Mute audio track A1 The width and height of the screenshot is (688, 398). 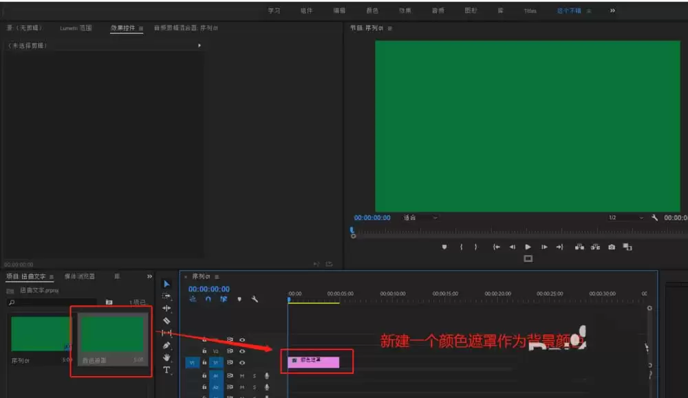241,377
